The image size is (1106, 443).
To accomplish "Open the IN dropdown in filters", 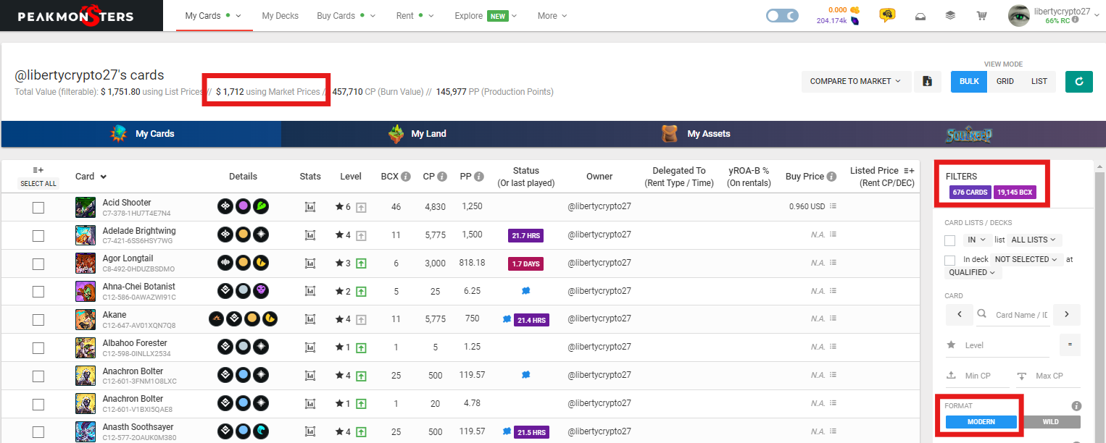I will coord(976,240).
